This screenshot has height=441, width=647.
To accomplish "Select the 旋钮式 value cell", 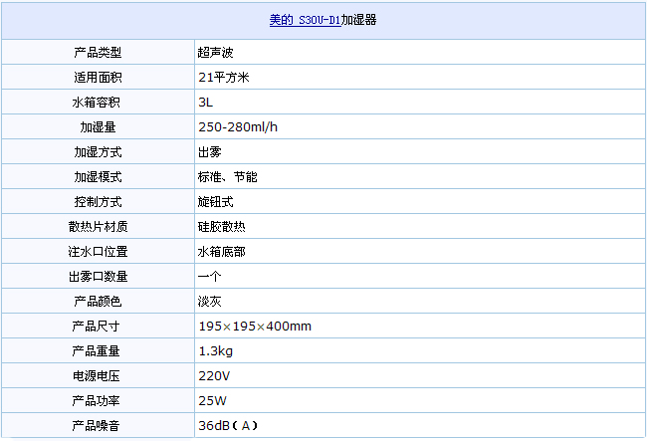I will tap(215, 201).
